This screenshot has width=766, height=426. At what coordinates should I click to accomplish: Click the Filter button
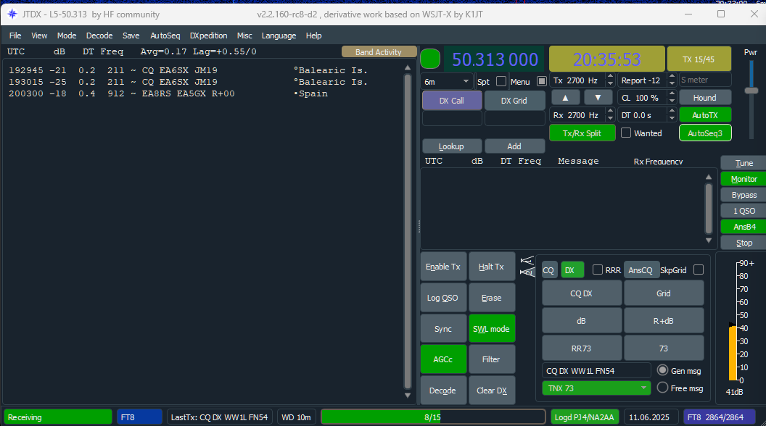coord(492,359)
